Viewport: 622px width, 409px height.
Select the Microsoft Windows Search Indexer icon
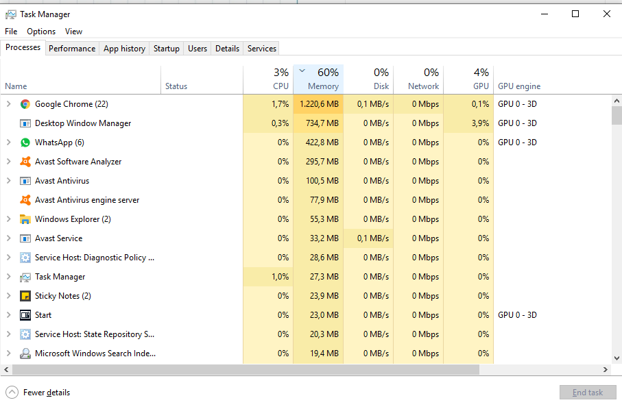(x=25, y=354)
